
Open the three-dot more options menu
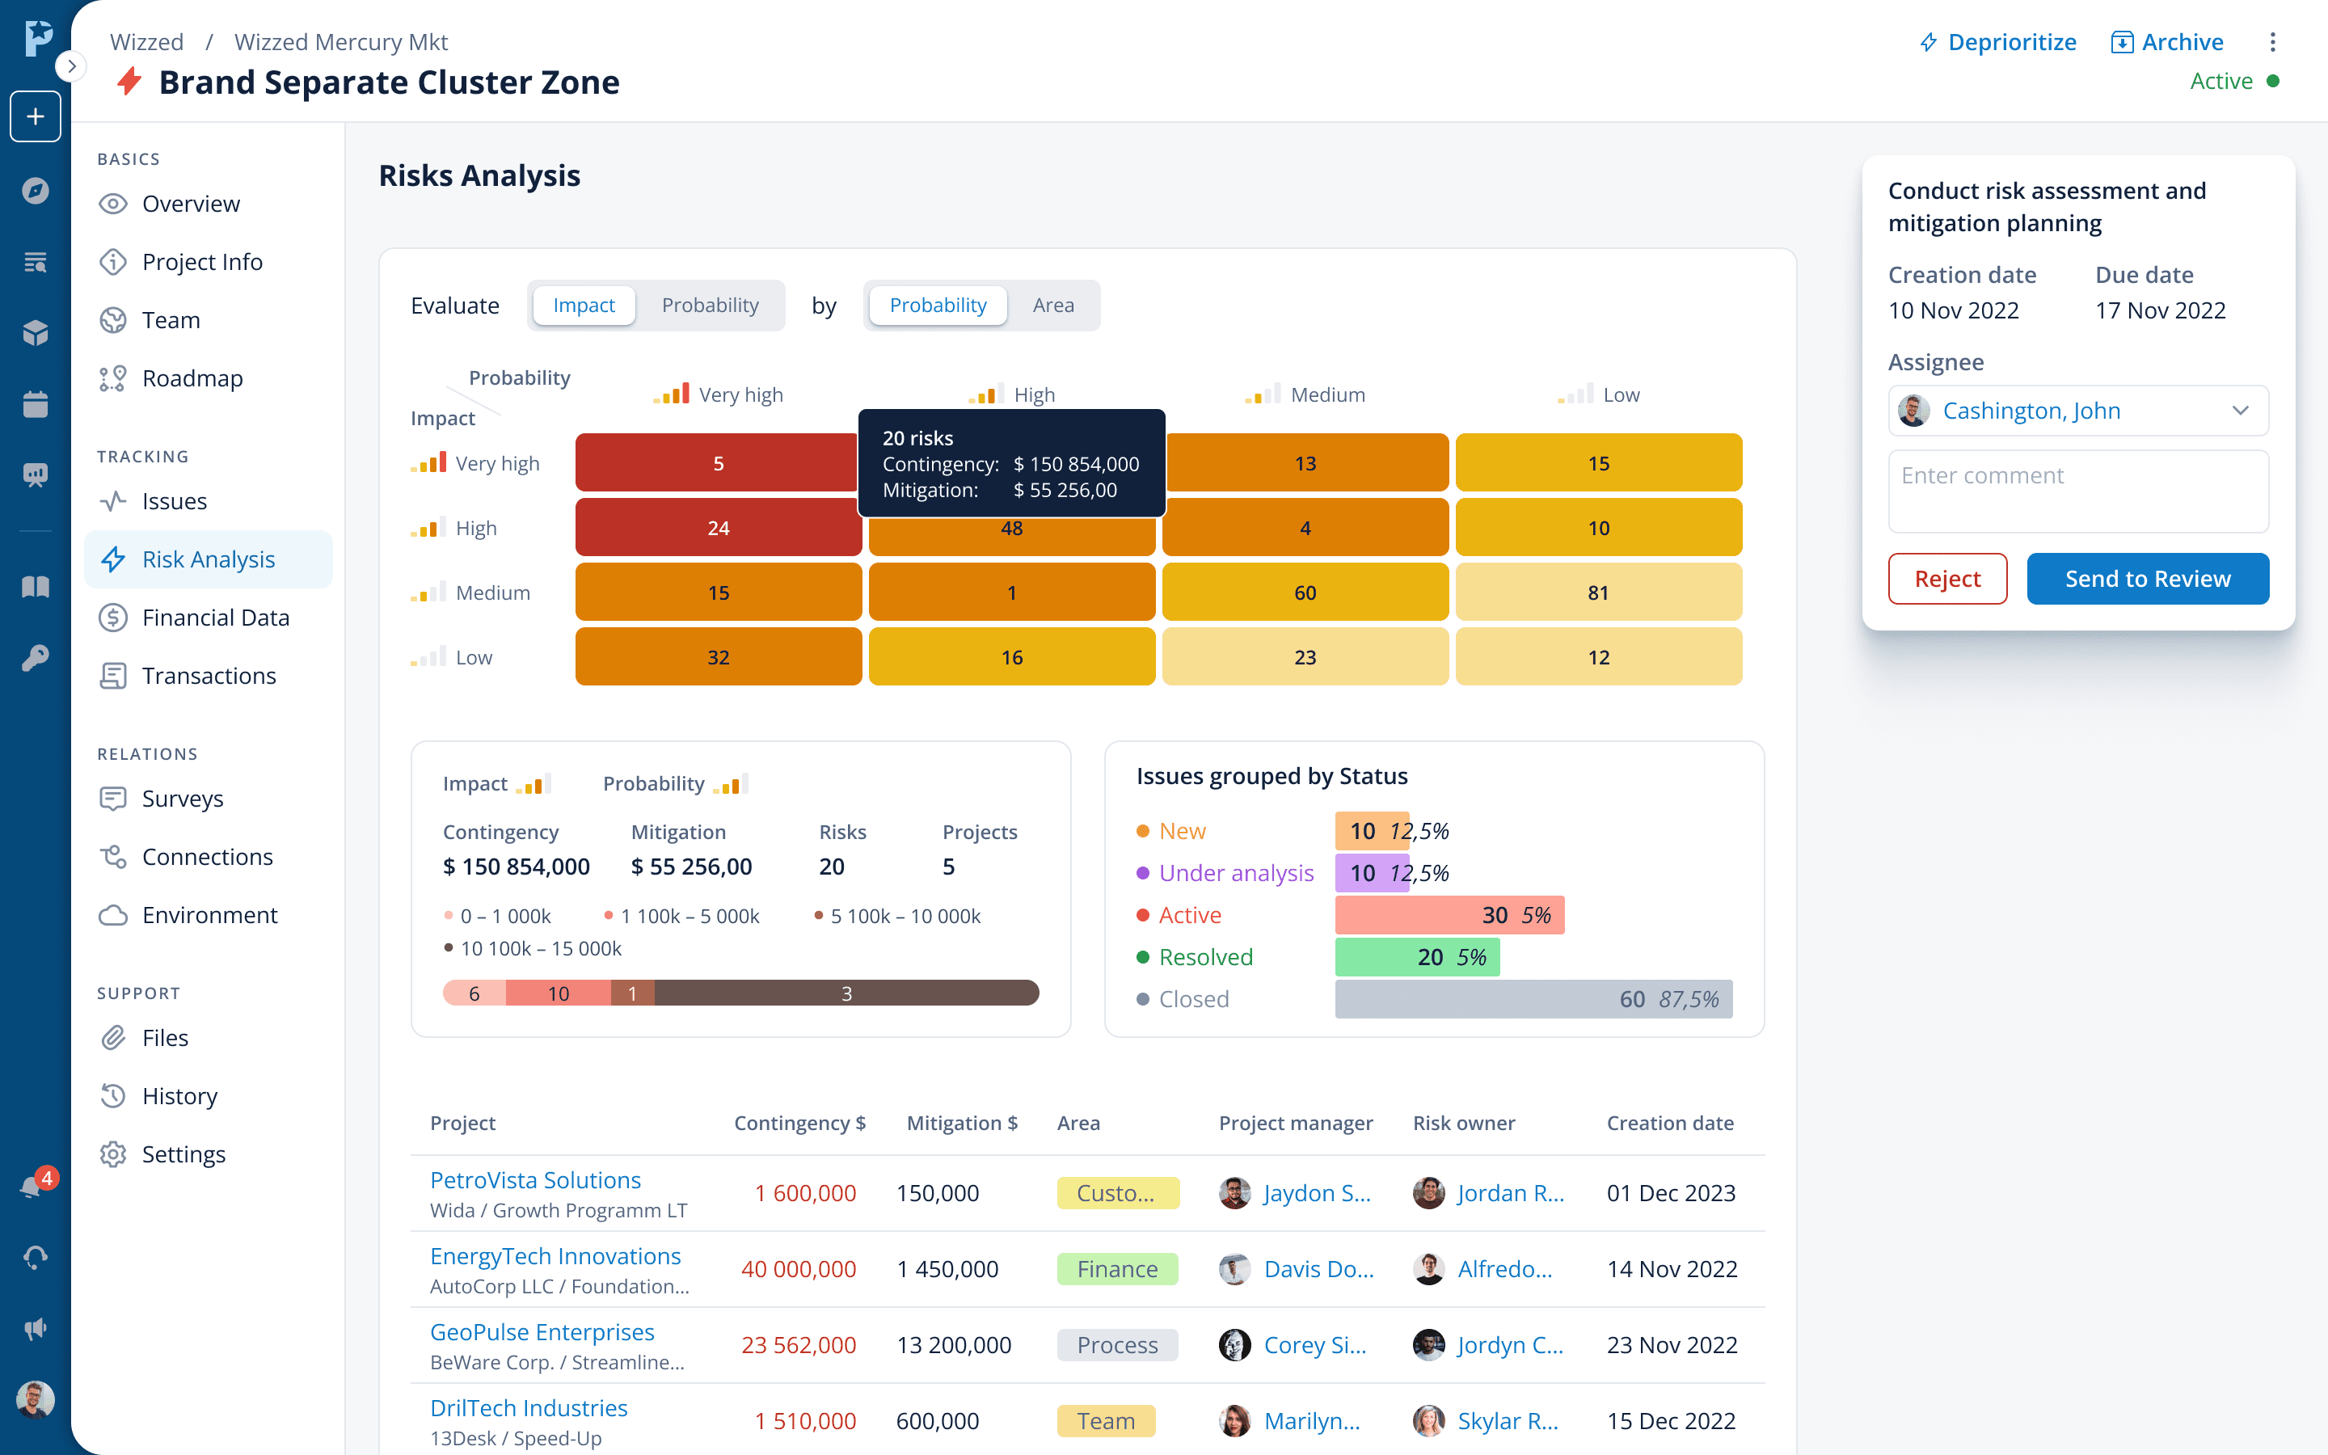click(x=2272, y=42)
